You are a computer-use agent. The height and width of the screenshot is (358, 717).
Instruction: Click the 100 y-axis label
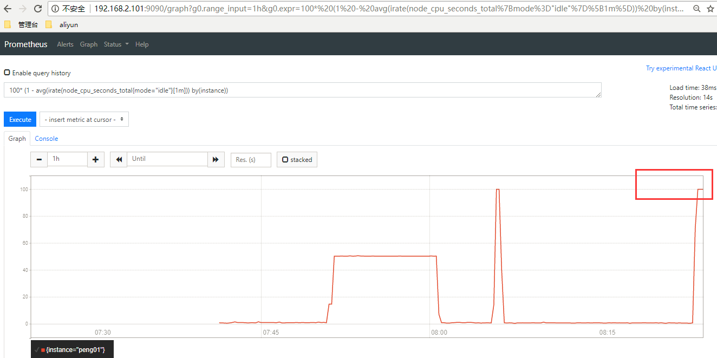[x=24, y=189]
